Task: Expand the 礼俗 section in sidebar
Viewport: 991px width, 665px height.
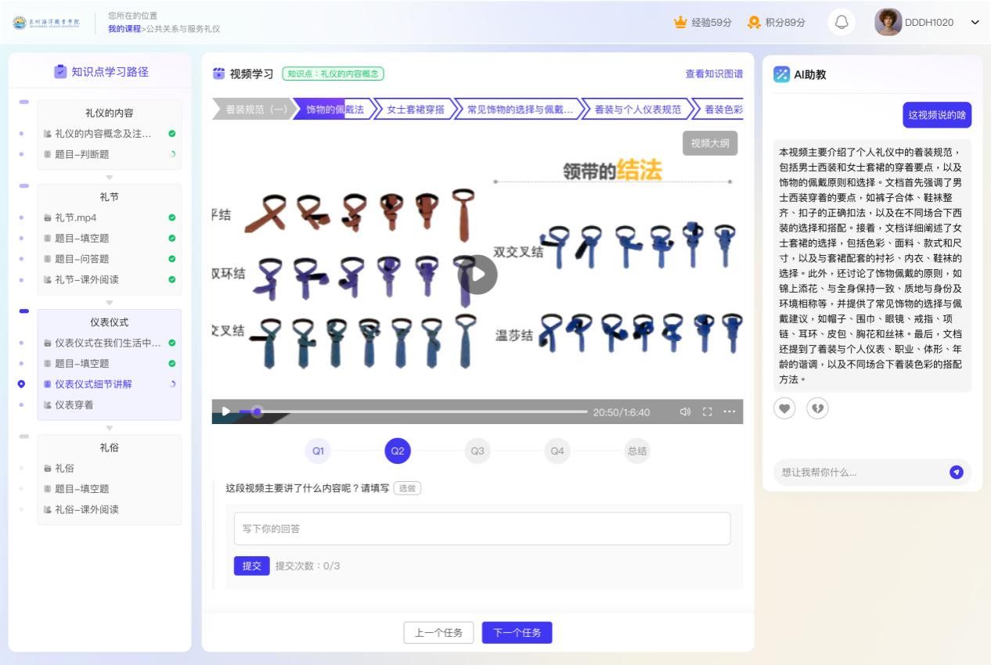Action: pyautogui.click(x=109, y=448)
